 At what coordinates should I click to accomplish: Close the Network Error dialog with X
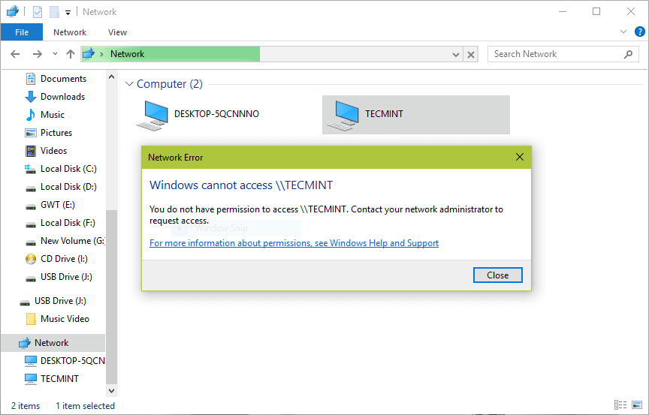520,157
